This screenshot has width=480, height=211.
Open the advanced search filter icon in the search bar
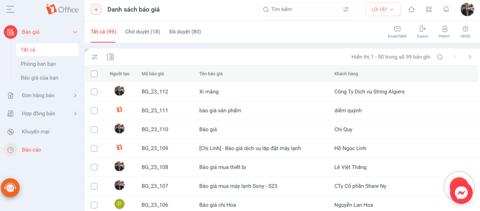[346, 9]
